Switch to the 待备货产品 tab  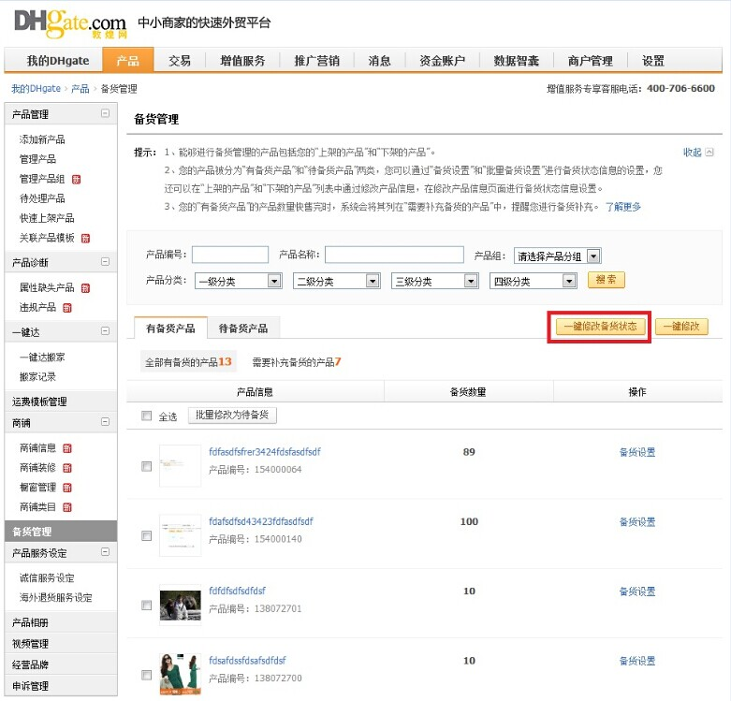tap(243, 329)
